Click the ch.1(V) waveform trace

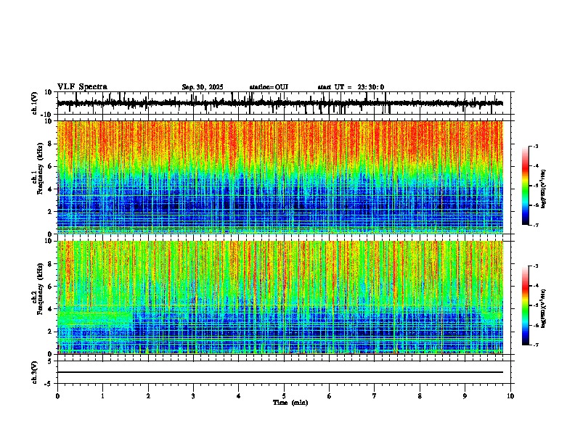click(280, 103)
